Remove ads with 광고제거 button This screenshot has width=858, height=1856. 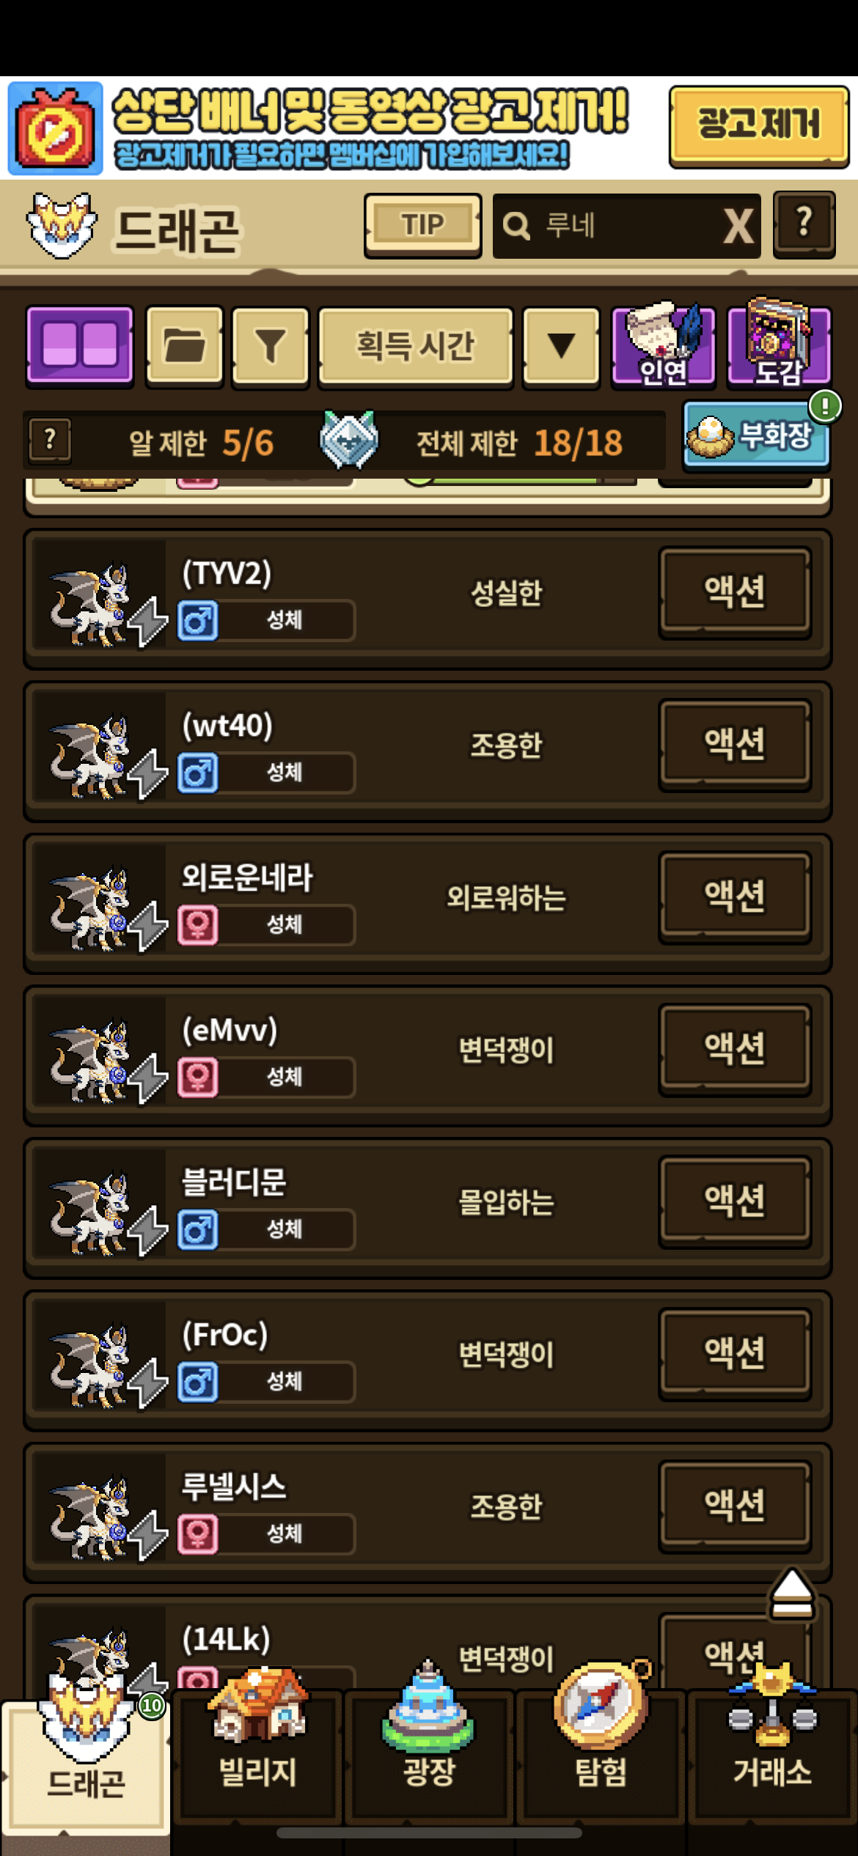click(x=759, y=126)
